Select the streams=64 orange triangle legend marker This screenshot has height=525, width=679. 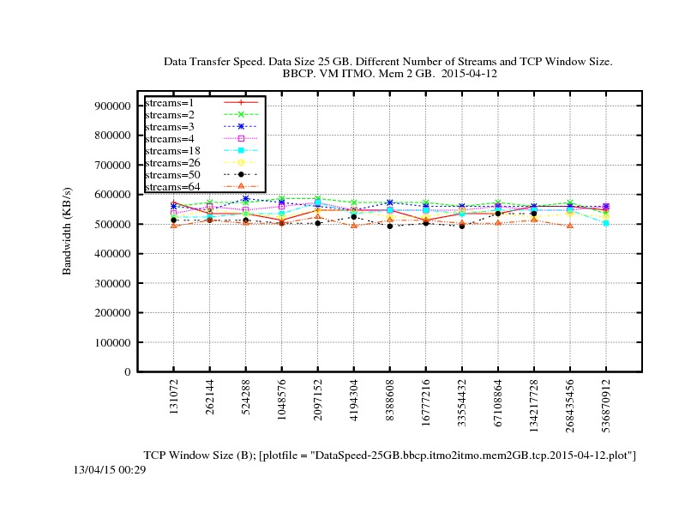241,186
